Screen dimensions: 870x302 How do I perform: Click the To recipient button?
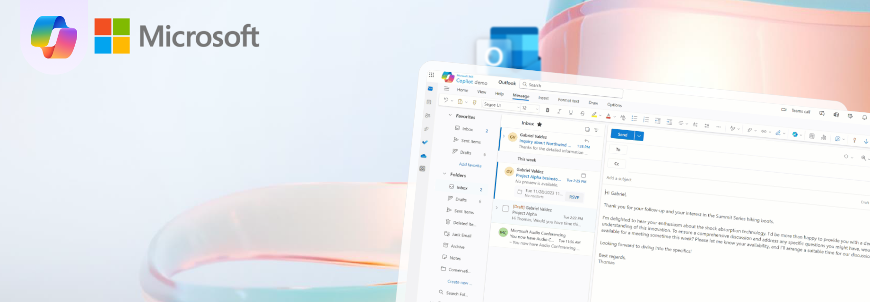click(x=618, y=150)
